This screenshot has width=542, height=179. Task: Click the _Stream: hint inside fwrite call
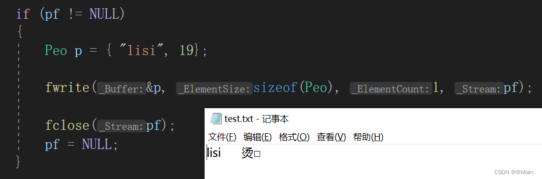(479, 89)
